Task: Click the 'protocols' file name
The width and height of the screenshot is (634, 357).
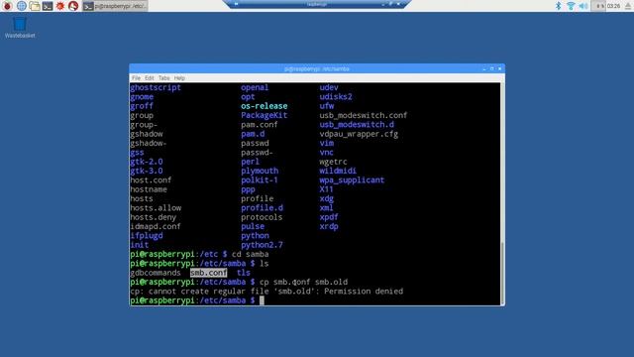Action: pos(262,217)
